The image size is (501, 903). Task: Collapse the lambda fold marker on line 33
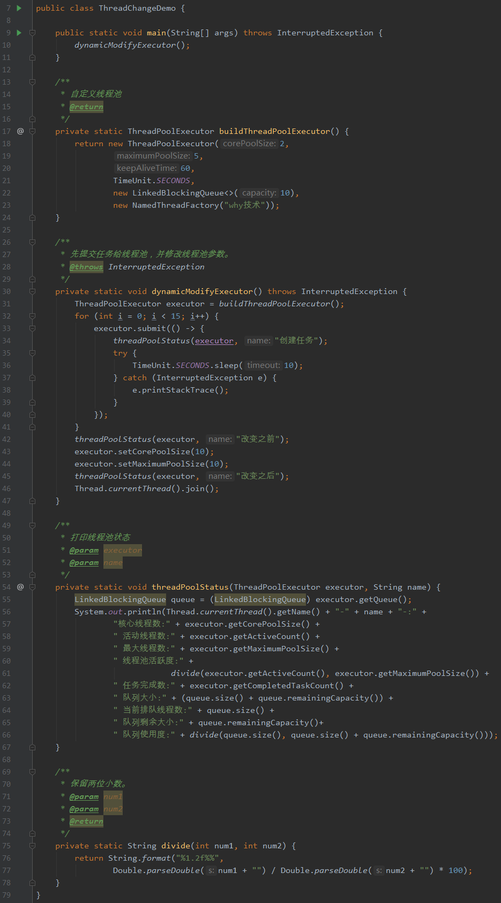click(32, 328)
